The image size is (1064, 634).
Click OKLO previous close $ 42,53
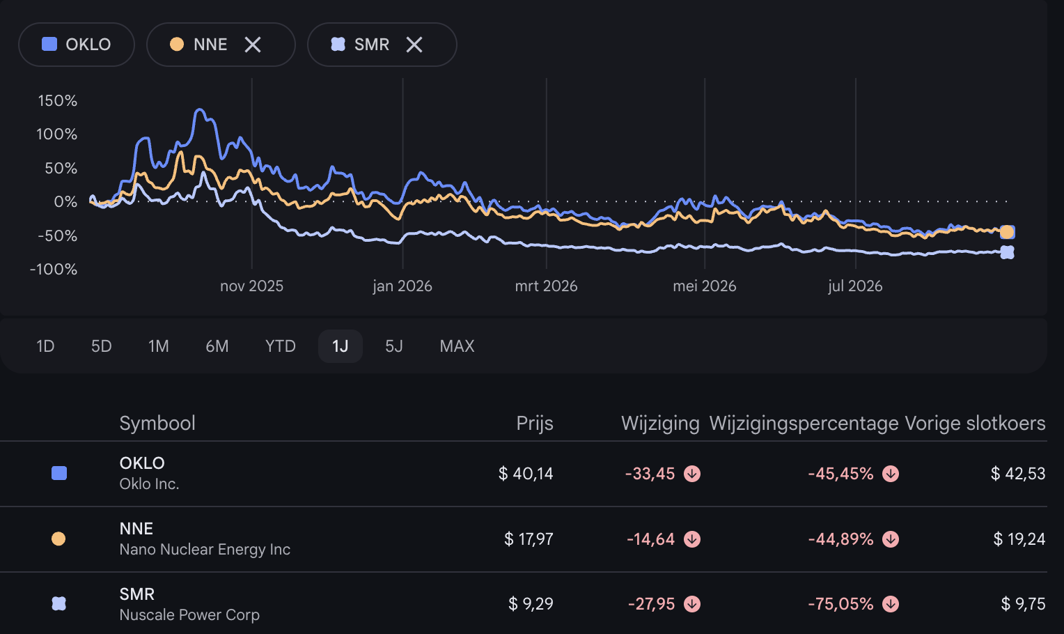tap(1018, 474)
